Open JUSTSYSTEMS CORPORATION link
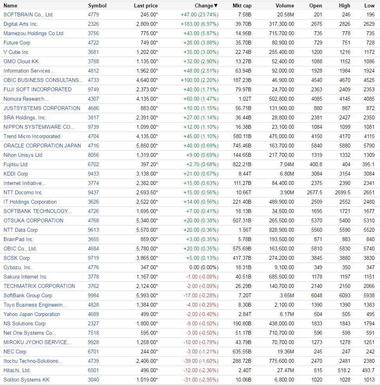This screenshot has width=380, height=385. pos(42,108)
